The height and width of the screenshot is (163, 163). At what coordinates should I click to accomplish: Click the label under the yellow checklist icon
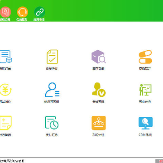[52, 68]
